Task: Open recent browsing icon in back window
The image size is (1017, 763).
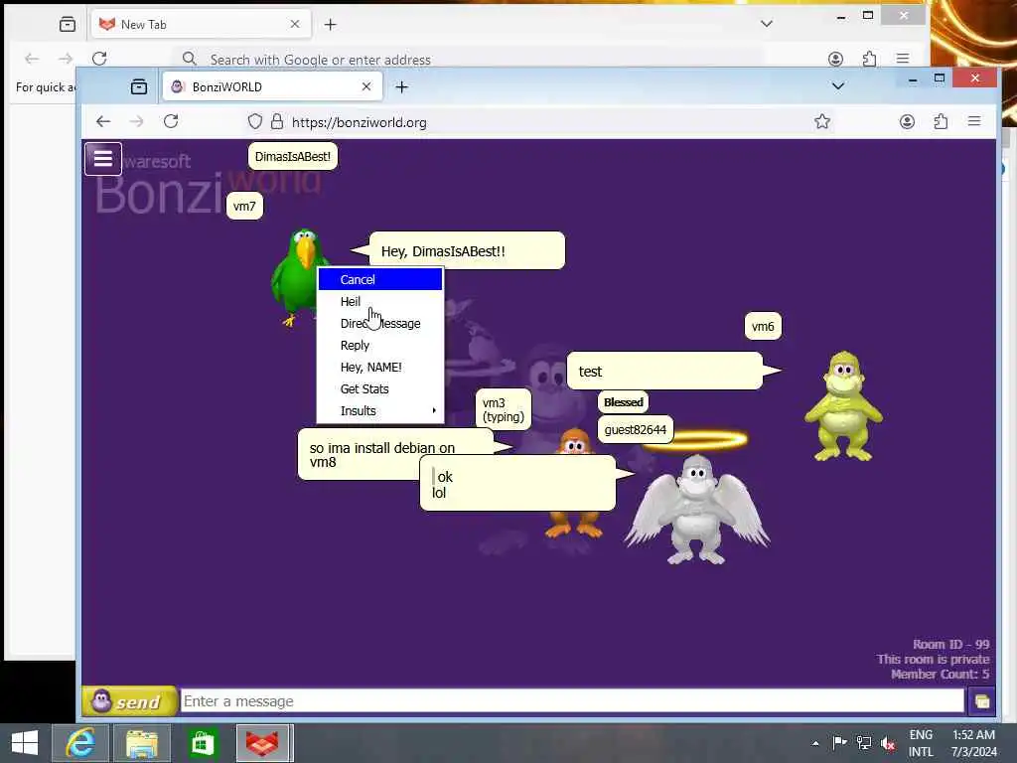Action: coord(68,25)
